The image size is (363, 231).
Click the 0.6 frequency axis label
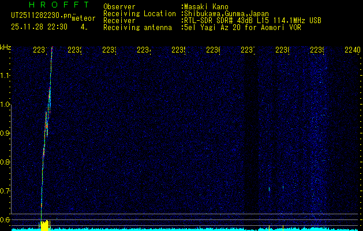click(5, 219)
